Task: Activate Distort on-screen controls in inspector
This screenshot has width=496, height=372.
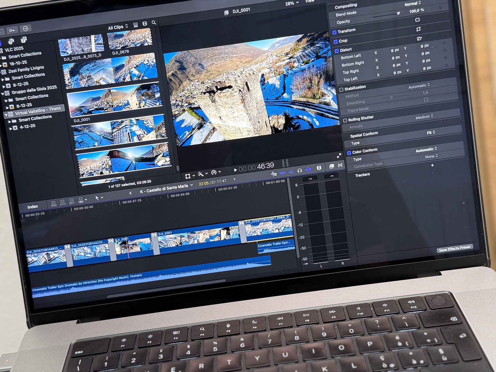Action: coord(419,39)
